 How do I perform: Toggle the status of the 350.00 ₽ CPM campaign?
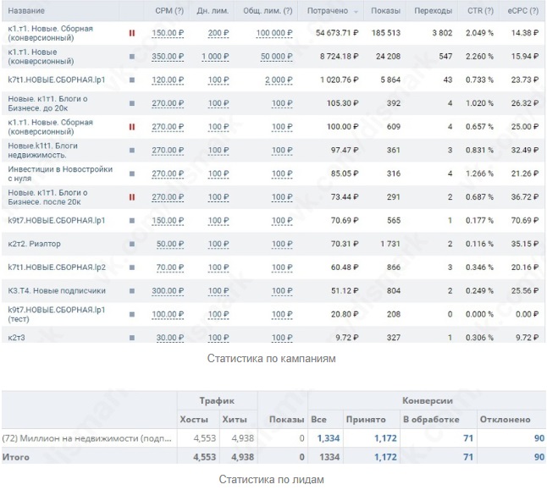(x=132, y=56)
